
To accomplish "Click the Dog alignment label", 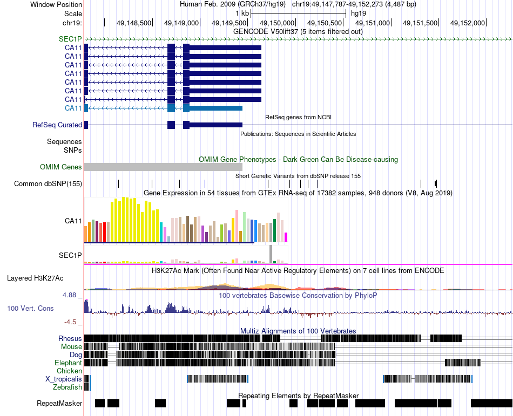I will point(76,355).
